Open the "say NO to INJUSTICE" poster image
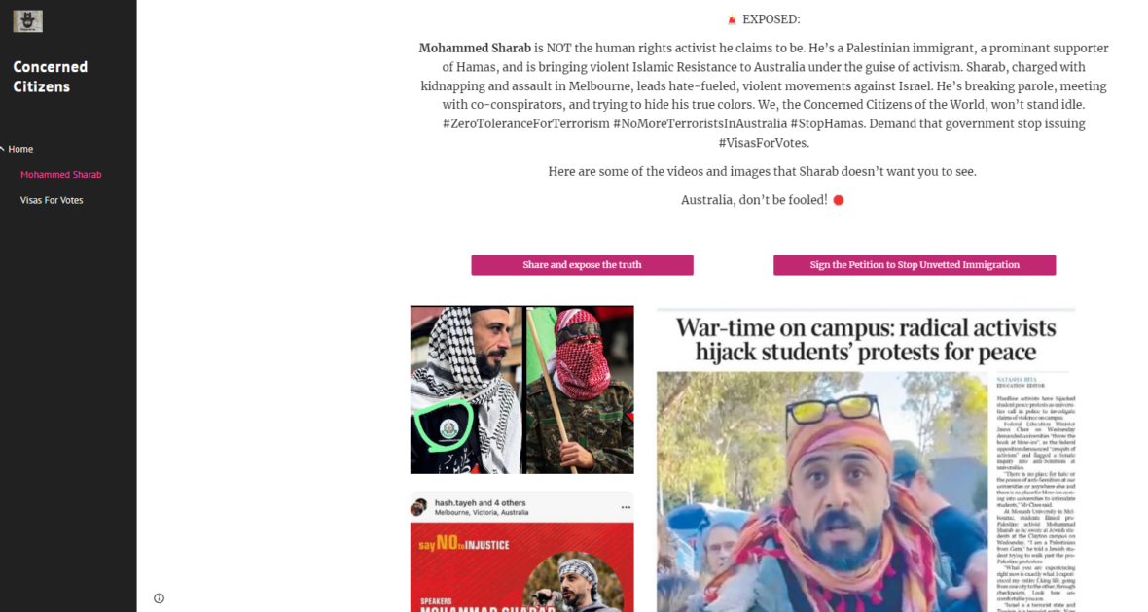Screen dimensions: 1148x612 522,566
